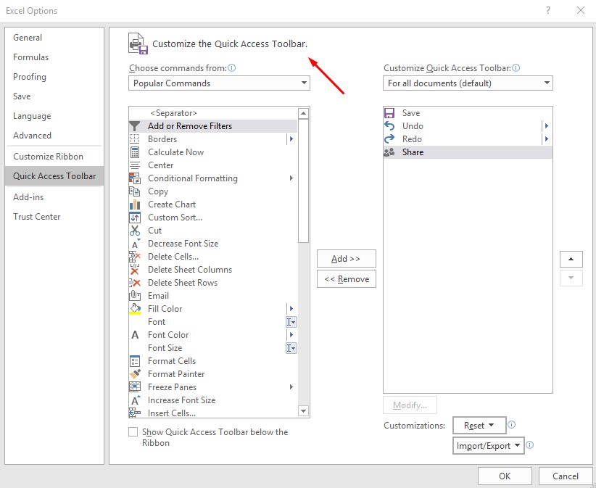Click the Cut scissors icon
The image size is (596, 488).
tap(135, 231)
